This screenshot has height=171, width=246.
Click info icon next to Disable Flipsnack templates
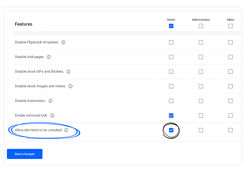coord(63,42)
